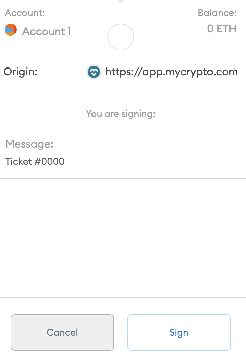Switch to the message view under You are signing
Image resolution: width=246 pixels, height=360 pixels.
(120, 114)
